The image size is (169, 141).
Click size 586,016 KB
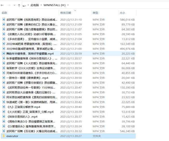point(127,20)
